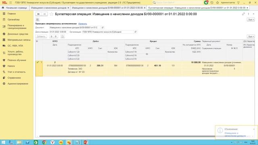258x145 pixels.
Task: Click the search magnifier icon
Action: tap(154, 3)
